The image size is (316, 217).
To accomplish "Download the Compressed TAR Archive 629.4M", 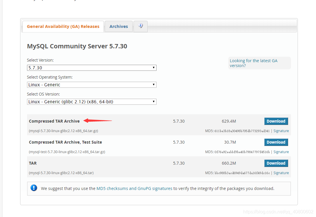I will click(276, 121).
